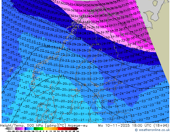This screenshot has height=132, width=171.
Task: Pick the bright green legend color near -8
Action: pyautogui.click(x=42, y=129)
